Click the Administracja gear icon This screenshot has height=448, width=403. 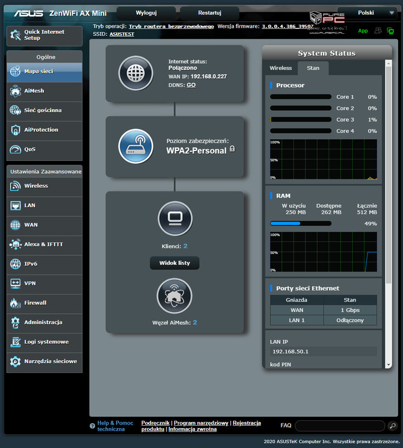click(16, 323)
